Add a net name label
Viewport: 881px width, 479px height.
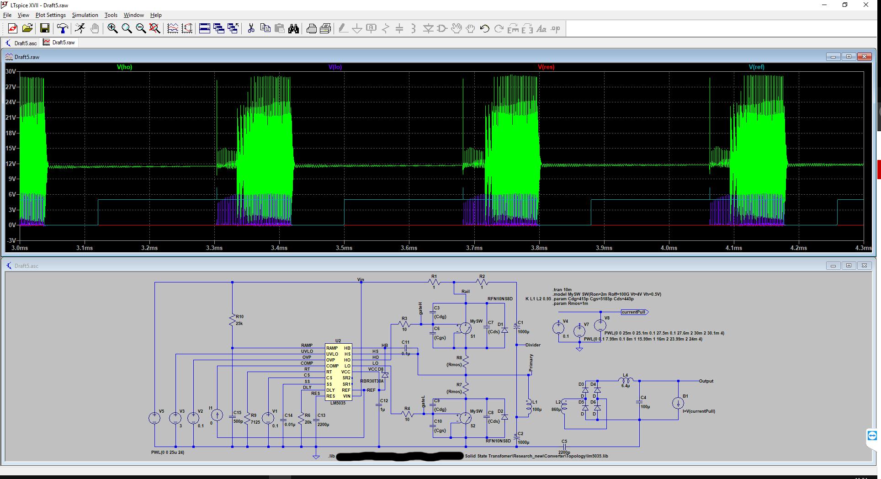[371, 28]
